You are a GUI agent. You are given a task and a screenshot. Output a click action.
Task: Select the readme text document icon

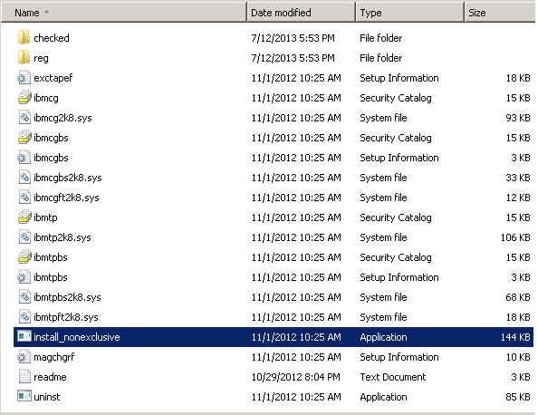(x=24, y=376)
